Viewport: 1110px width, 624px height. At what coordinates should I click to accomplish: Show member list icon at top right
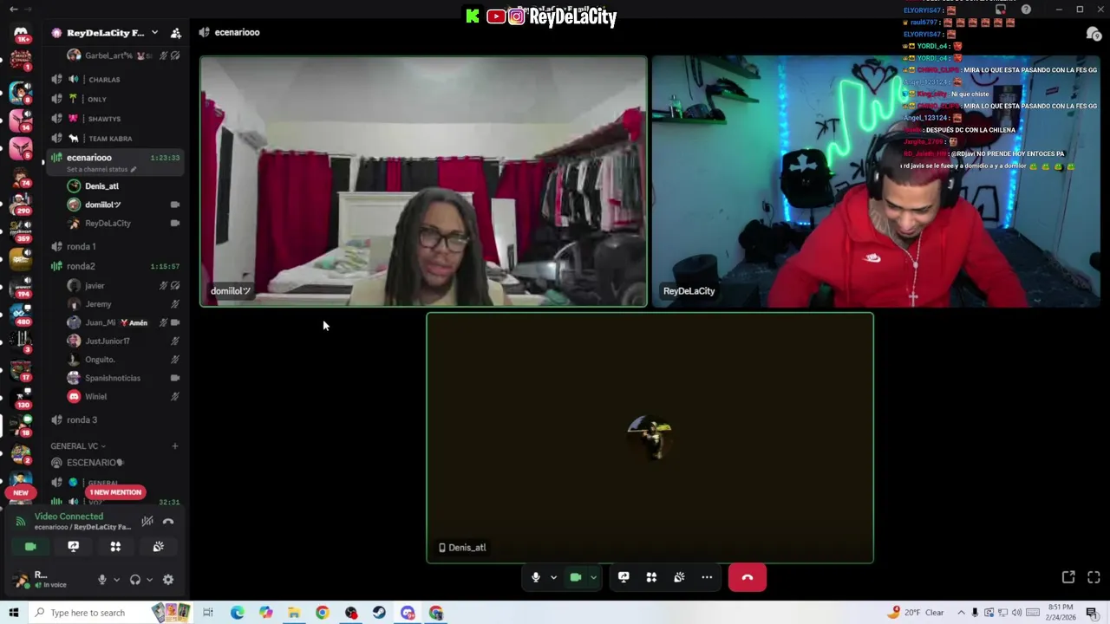coord(1093,34)
